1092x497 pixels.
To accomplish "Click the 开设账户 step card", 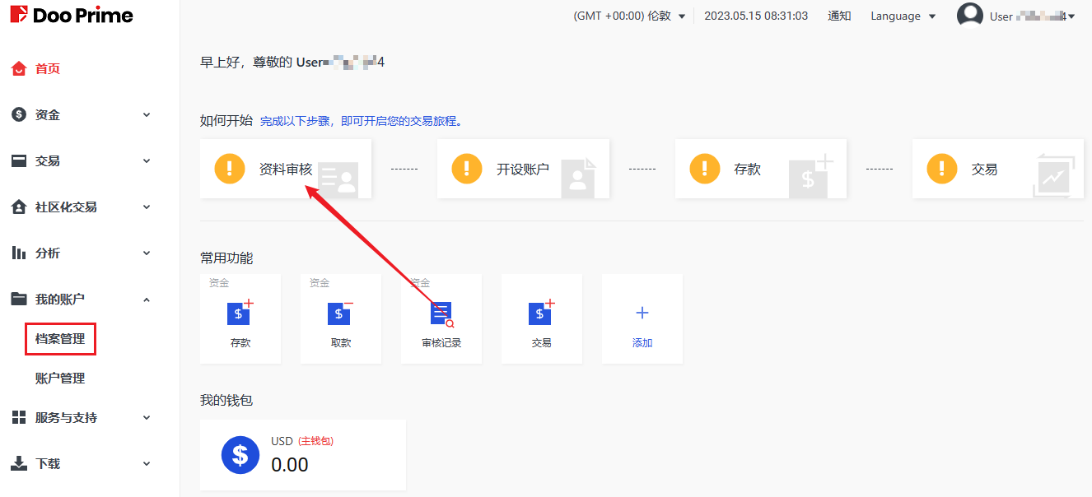I will pos(523,170).
